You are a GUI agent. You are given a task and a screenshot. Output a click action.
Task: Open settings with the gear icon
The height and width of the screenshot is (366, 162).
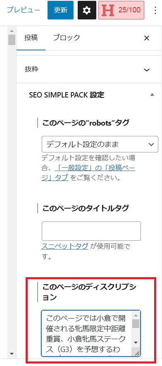point(87,10)
